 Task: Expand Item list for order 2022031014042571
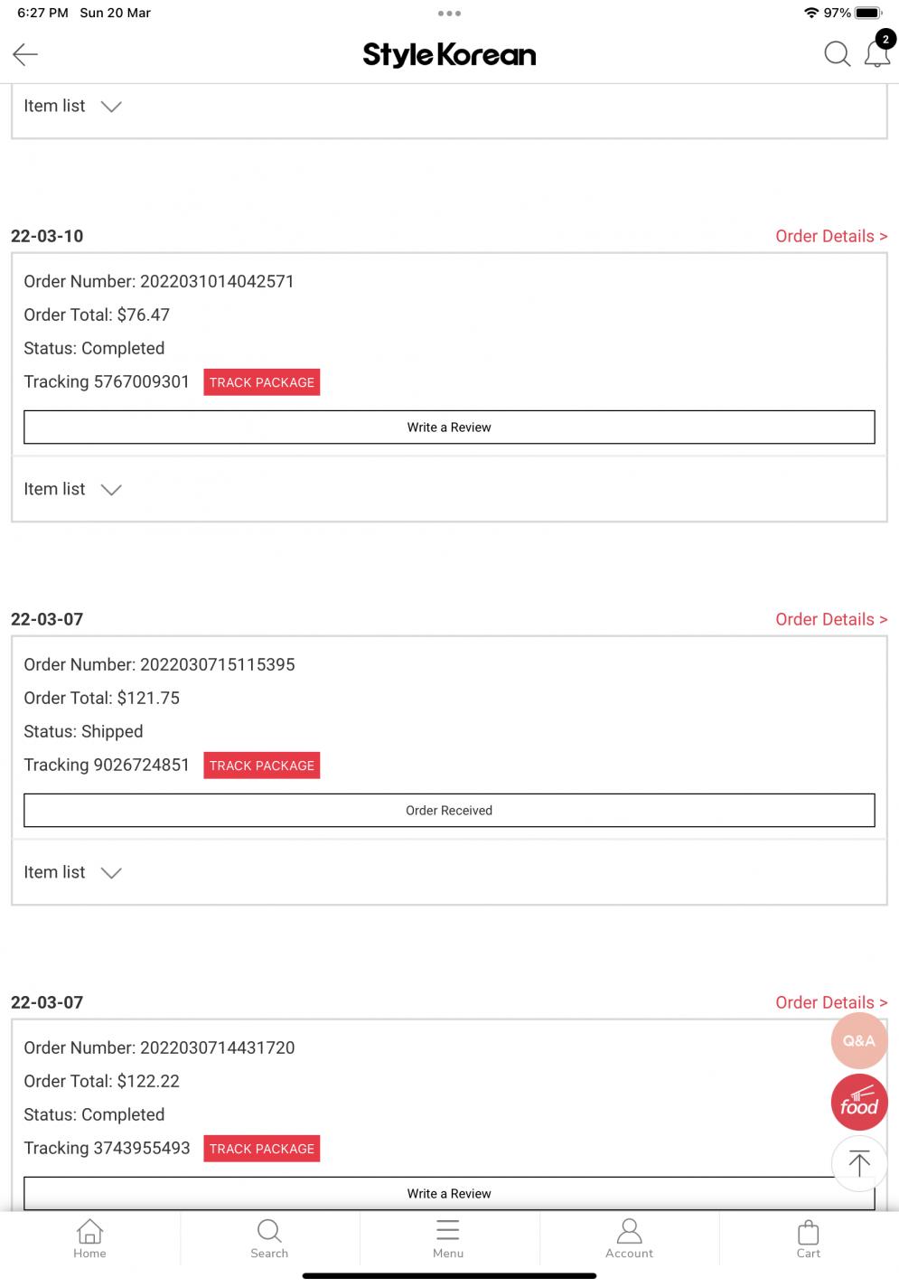72,489
